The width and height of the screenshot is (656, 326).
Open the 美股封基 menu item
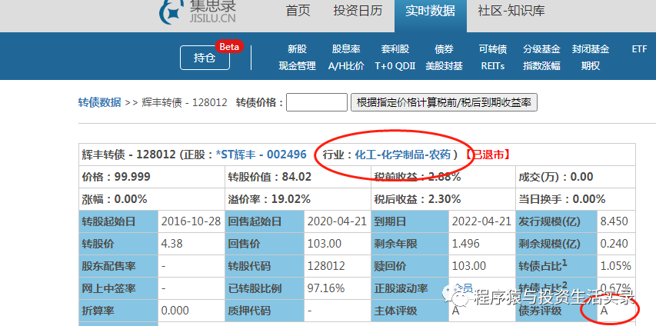click(x=444, y=66)
